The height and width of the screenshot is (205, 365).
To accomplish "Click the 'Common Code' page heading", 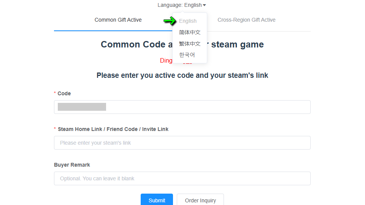I will (x=133, y=44).
